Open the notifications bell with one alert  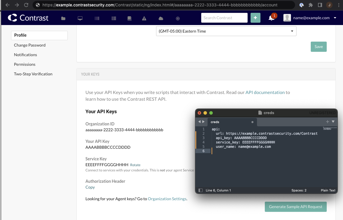click(271, 18)
